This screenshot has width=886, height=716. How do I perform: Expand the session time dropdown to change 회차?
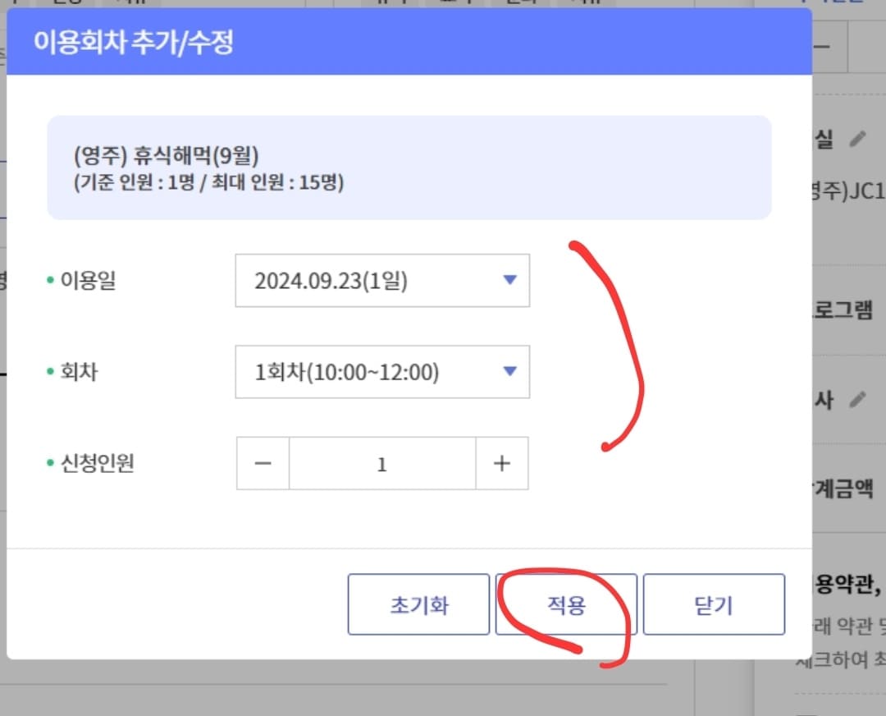tap(509, 371)
